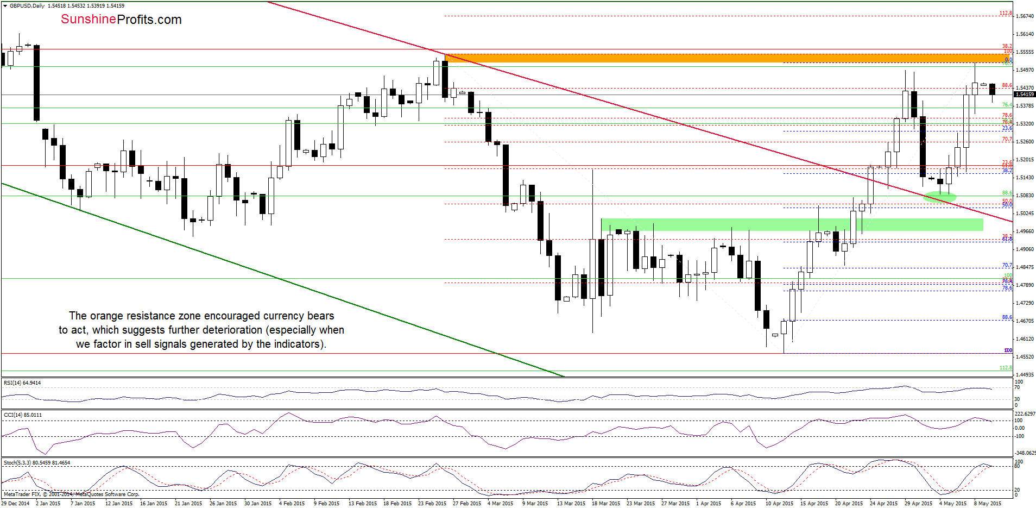Image resolution: width=1036 pixels, height=508 pixels.
Task: Click price axis value 1.53200
Action: [1025, 124]
